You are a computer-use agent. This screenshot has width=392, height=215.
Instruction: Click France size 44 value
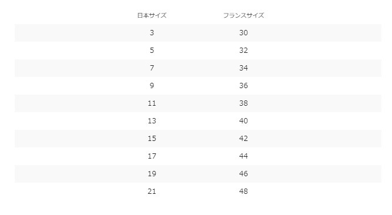[x=243, y=156]
